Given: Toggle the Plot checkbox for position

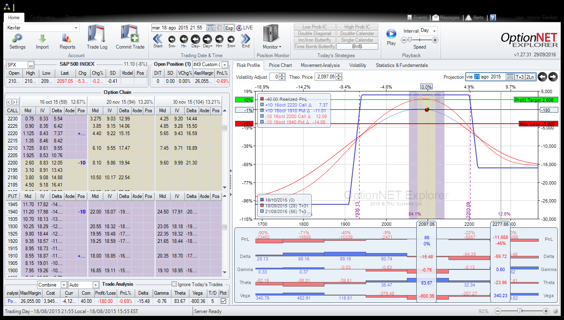Looking at the screenshot, I should (223, 301).
